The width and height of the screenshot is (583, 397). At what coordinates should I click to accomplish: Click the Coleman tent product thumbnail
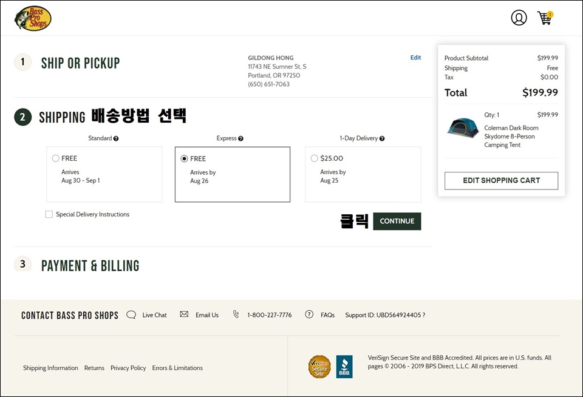463,127
